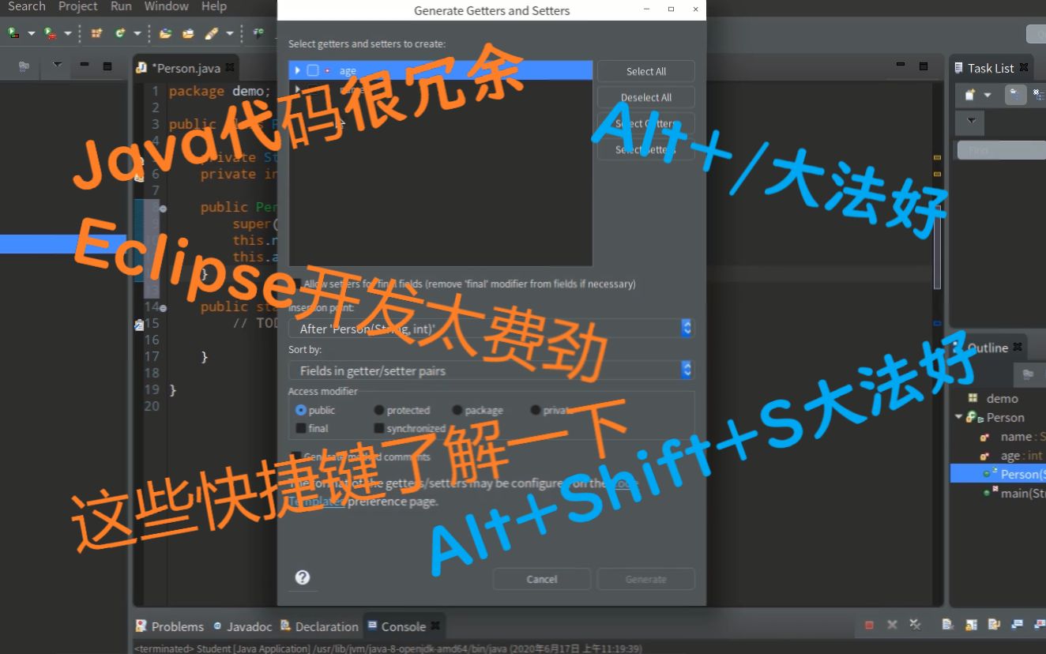
Task: Select the public access modifier radio
Action: (x=301, y=410)
